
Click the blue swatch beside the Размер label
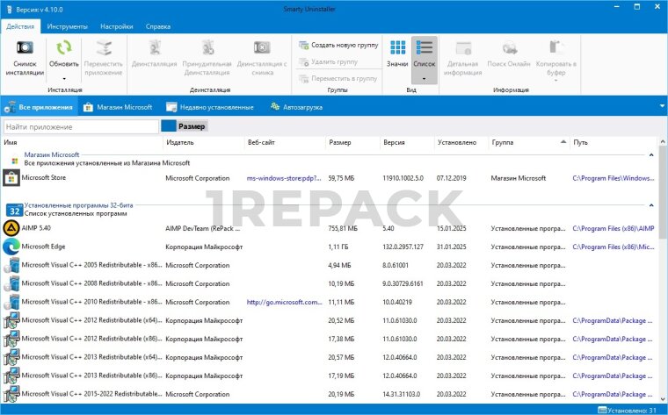168,126
